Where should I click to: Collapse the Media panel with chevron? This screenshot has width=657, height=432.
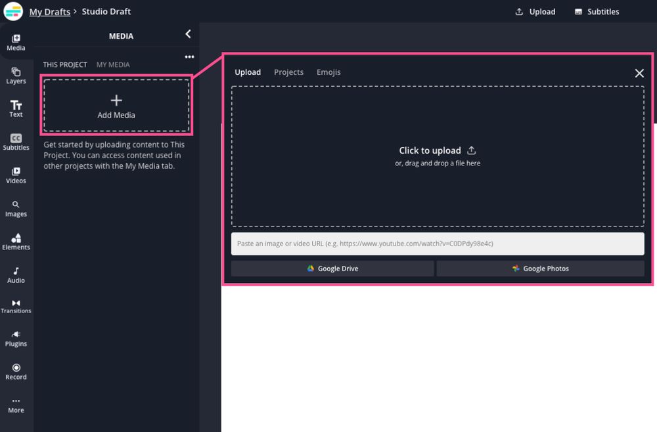pyautogui.click(x=188, y=34)
